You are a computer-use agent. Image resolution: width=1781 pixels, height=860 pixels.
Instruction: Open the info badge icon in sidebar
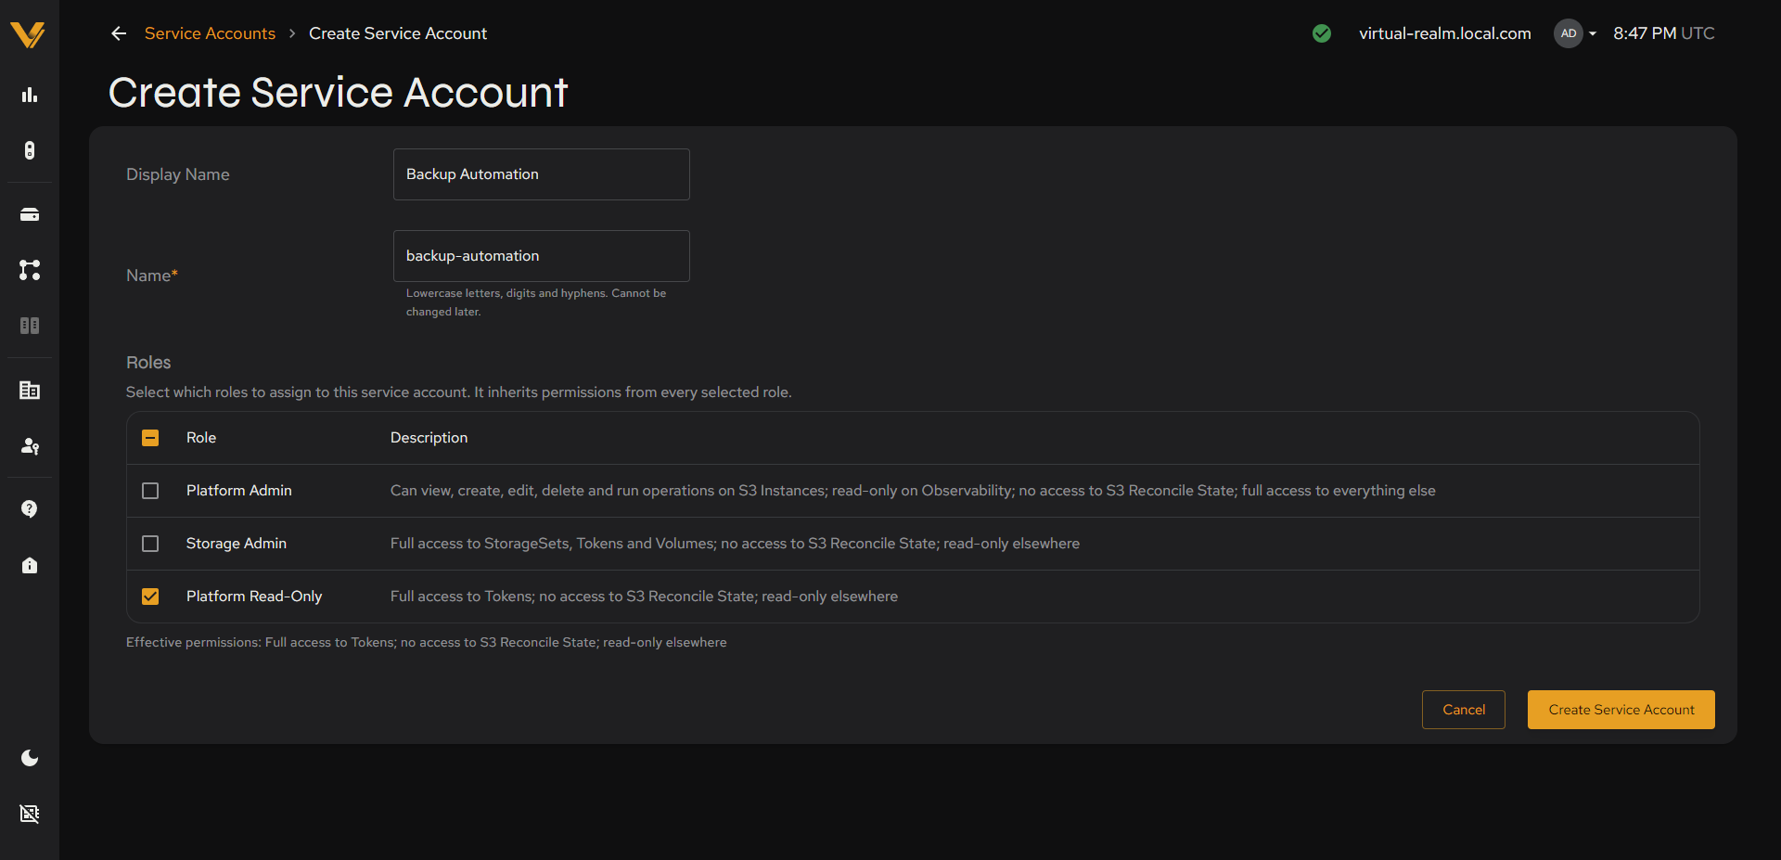[30, 565]
